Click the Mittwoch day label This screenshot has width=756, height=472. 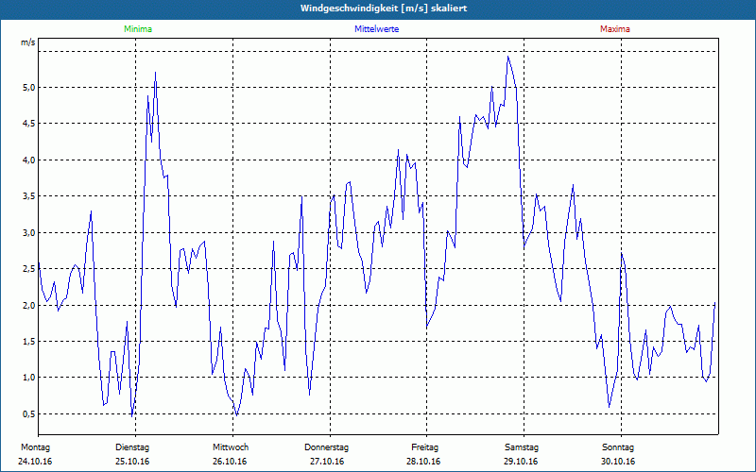pos(231,447)
